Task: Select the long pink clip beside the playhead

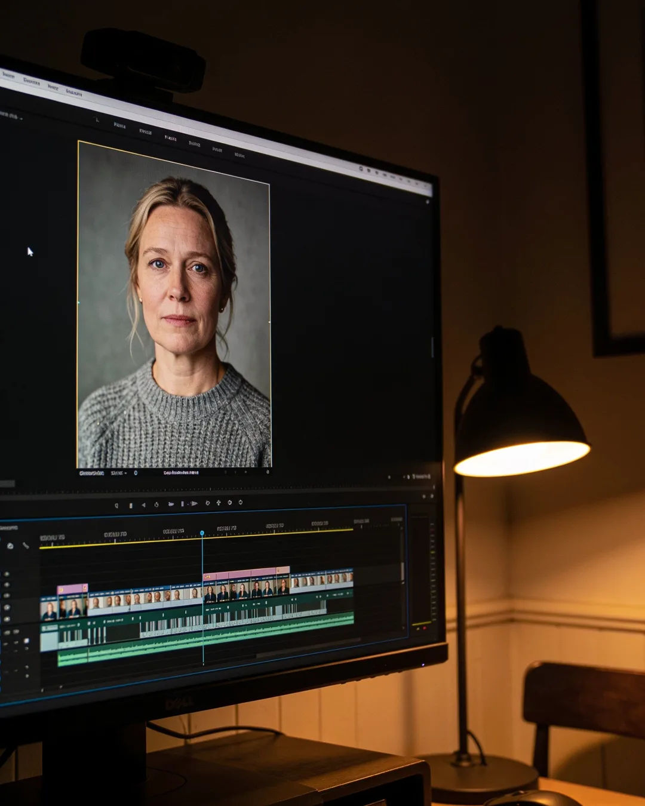Action: [246, 574]
